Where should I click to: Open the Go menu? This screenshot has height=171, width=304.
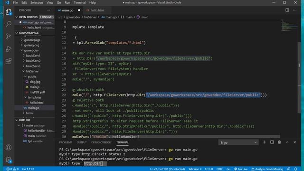click(59, 2)
